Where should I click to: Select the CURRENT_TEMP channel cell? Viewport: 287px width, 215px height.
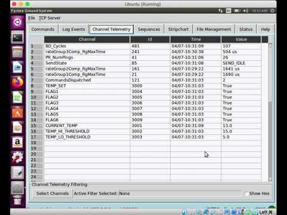[87, 125]
